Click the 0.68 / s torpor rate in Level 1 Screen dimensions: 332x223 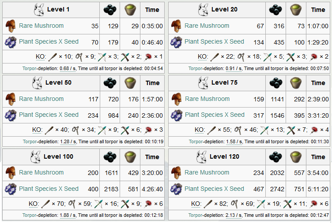(68, 69)
